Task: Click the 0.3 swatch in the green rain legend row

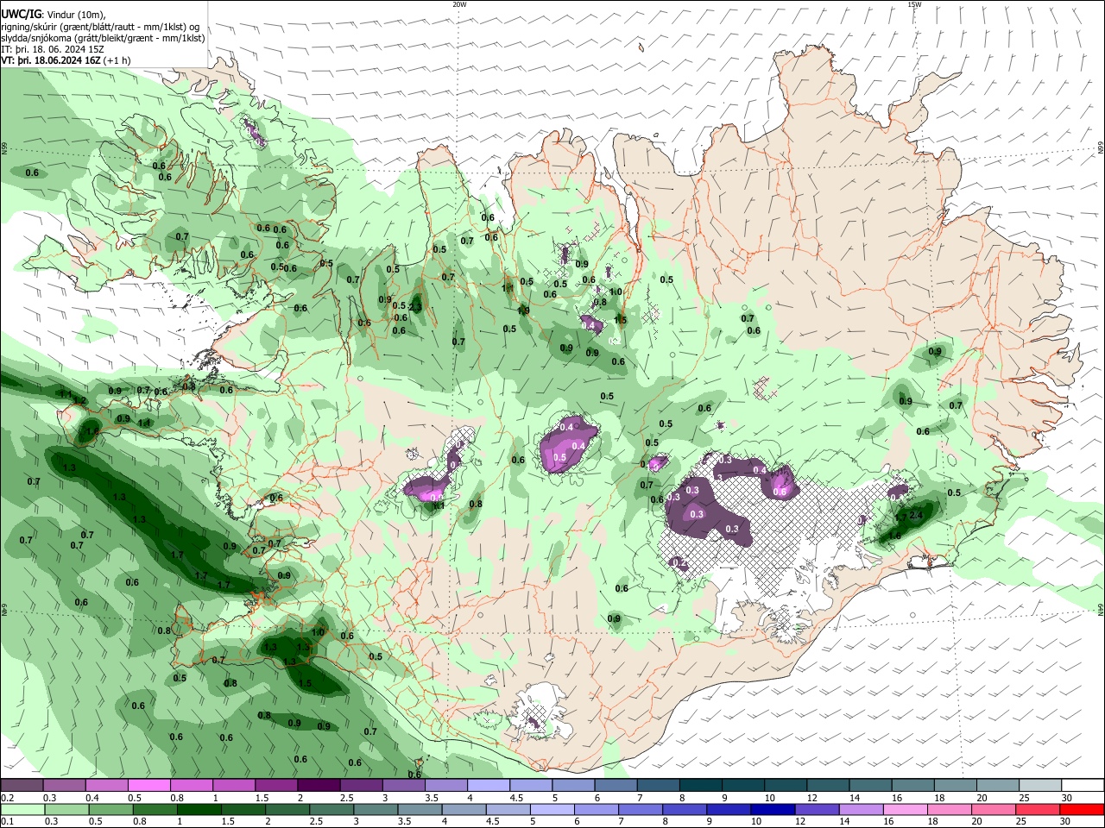Action: (x=67, y=810)
